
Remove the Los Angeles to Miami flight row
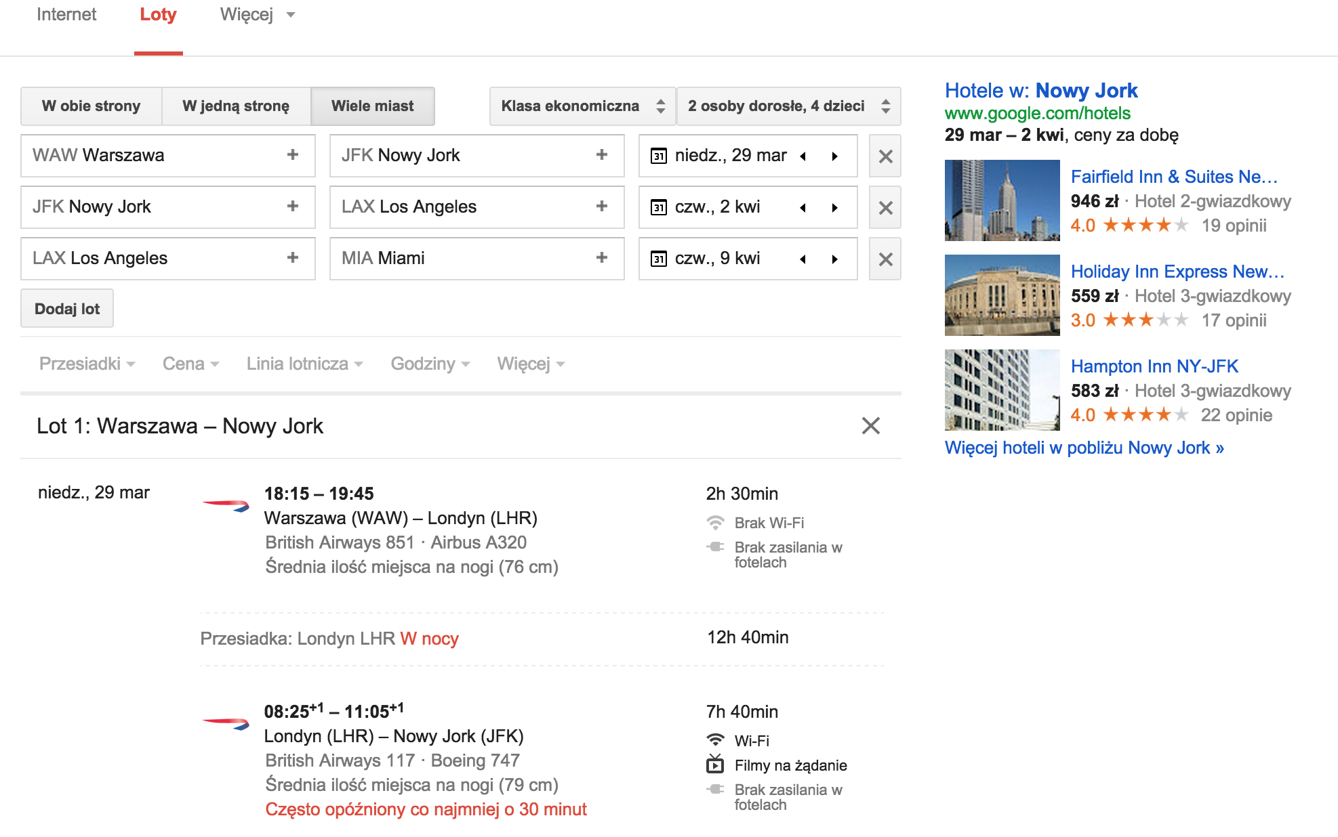click(x=885, y=259)
